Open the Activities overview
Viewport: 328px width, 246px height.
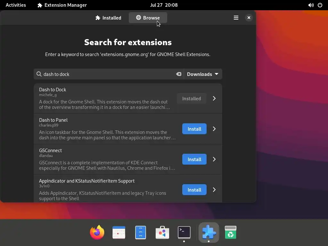tap(16, 5)
